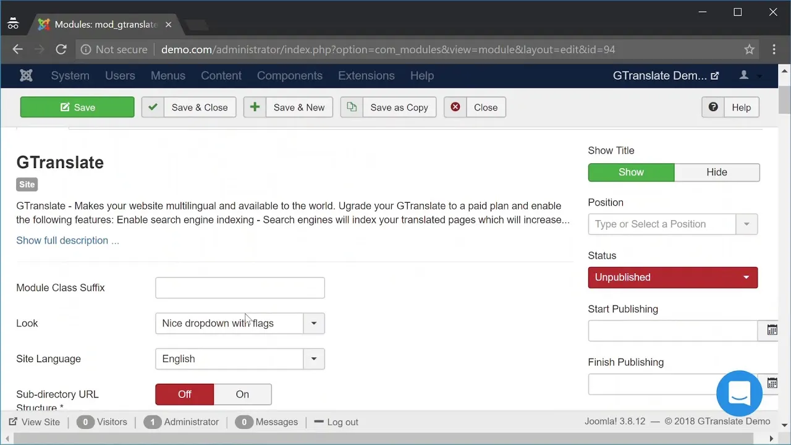This screenshot has width=791, height=445.
Task: Click the question mark Help icon
Action: (x=713, y=107)
